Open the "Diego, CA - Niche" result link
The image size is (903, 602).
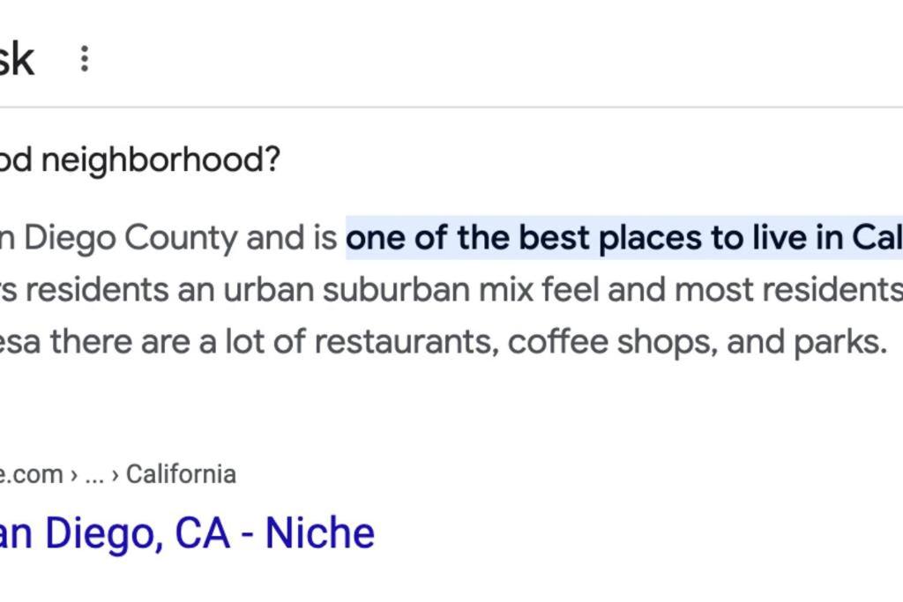click(187, 533)
